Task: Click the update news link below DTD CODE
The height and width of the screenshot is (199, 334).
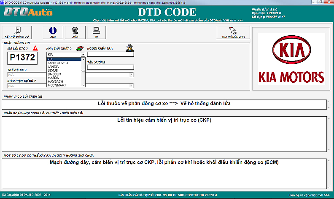Action: click(168, 21)
